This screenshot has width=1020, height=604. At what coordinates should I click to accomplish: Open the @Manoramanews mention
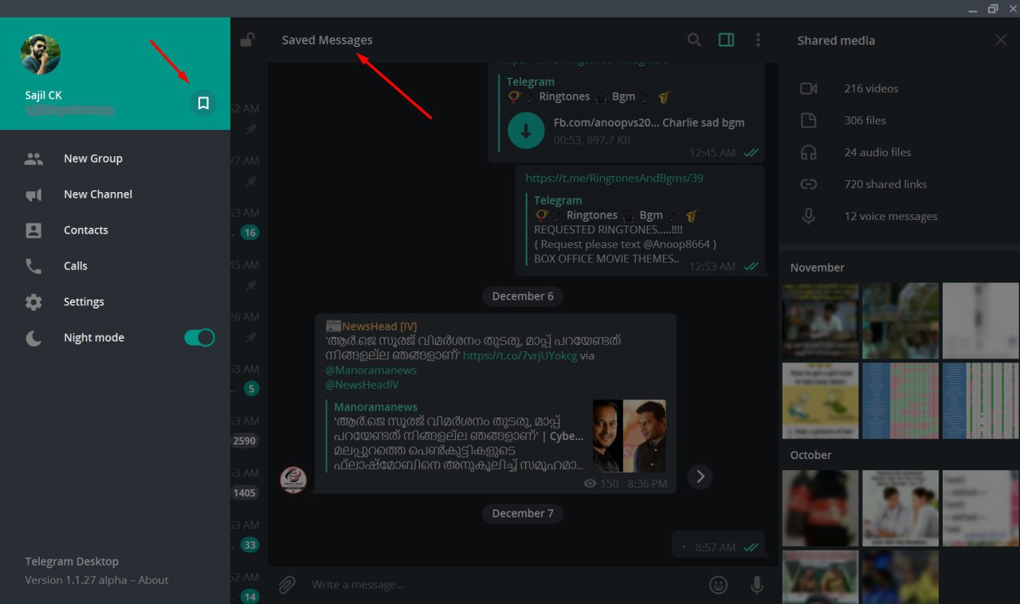point(371,370)
